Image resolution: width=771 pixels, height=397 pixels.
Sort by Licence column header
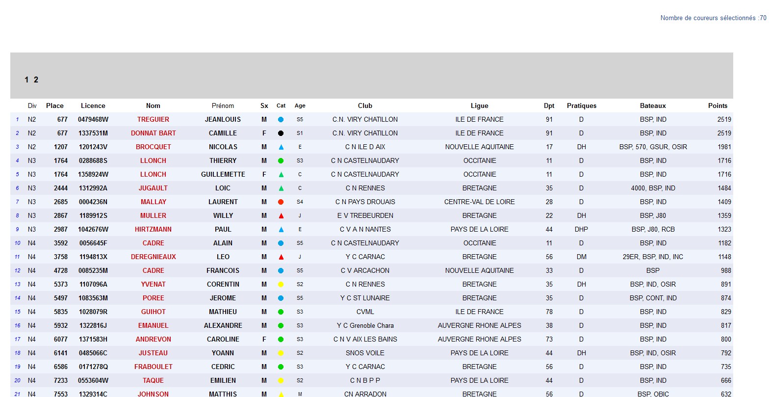pos(93,106)
